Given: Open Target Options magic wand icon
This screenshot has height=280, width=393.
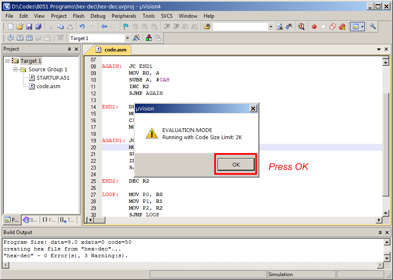Looking at the screenshot, I should [136, 38].
